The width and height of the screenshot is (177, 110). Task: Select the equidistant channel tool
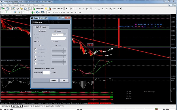pos(87,8)
